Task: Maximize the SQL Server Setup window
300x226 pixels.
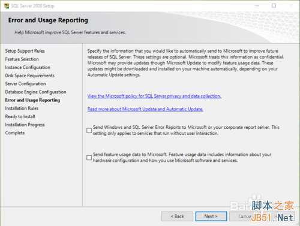Action: pos(274,6)
